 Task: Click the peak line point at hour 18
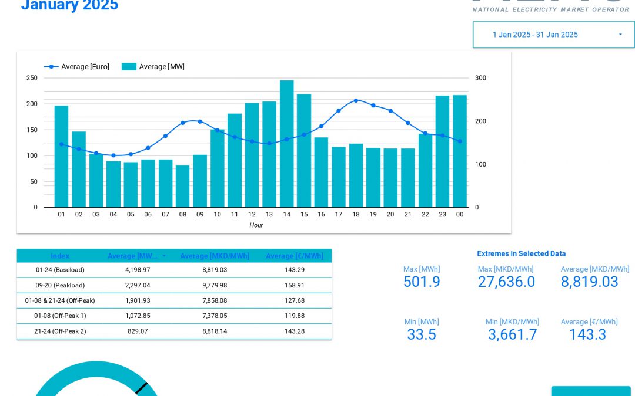click(356, 100)
